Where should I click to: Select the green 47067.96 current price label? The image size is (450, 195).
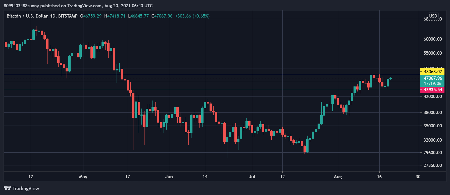[432, 78]
